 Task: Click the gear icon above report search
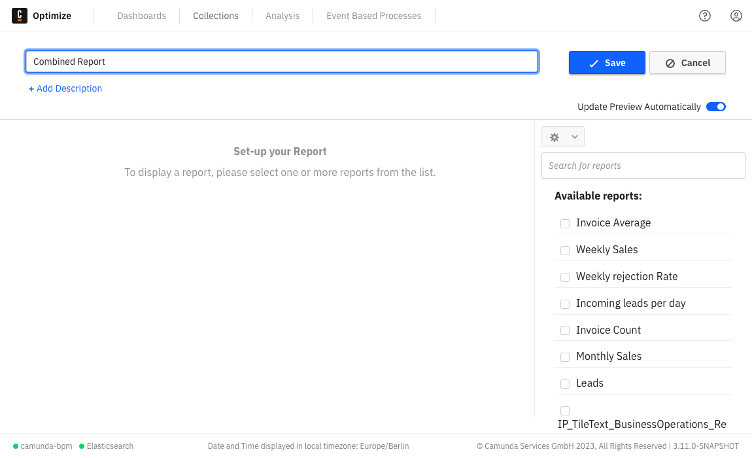pos(555,137)
